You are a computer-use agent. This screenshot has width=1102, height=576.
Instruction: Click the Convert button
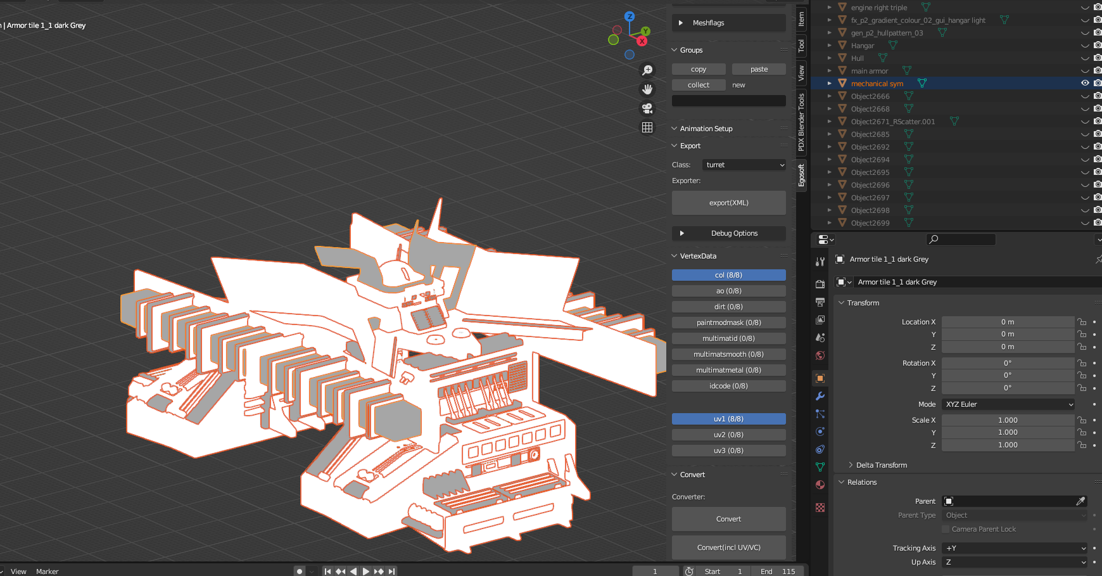(x=729, y=519)
